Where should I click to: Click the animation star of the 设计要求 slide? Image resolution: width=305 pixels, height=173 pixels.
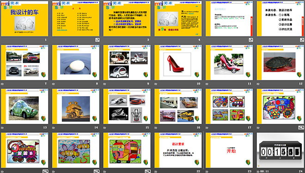point(156,172)
